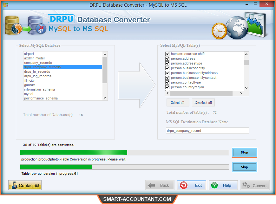
Task: Uncheck humanresources.shift table
Action: tap(168, 54)
